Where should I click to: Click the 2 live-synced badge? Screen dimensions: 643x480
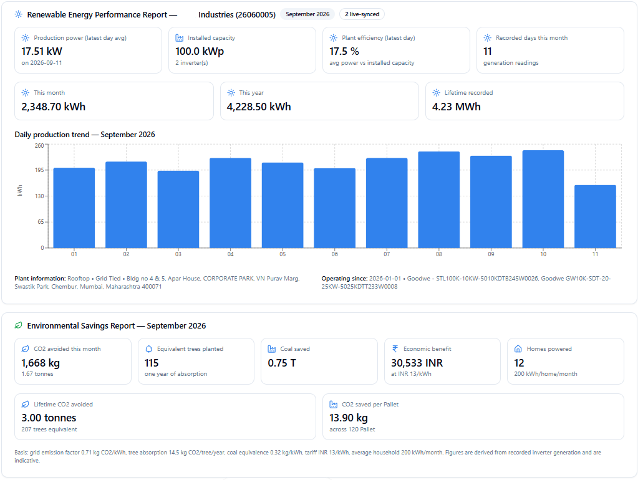(x=362, y=14)
